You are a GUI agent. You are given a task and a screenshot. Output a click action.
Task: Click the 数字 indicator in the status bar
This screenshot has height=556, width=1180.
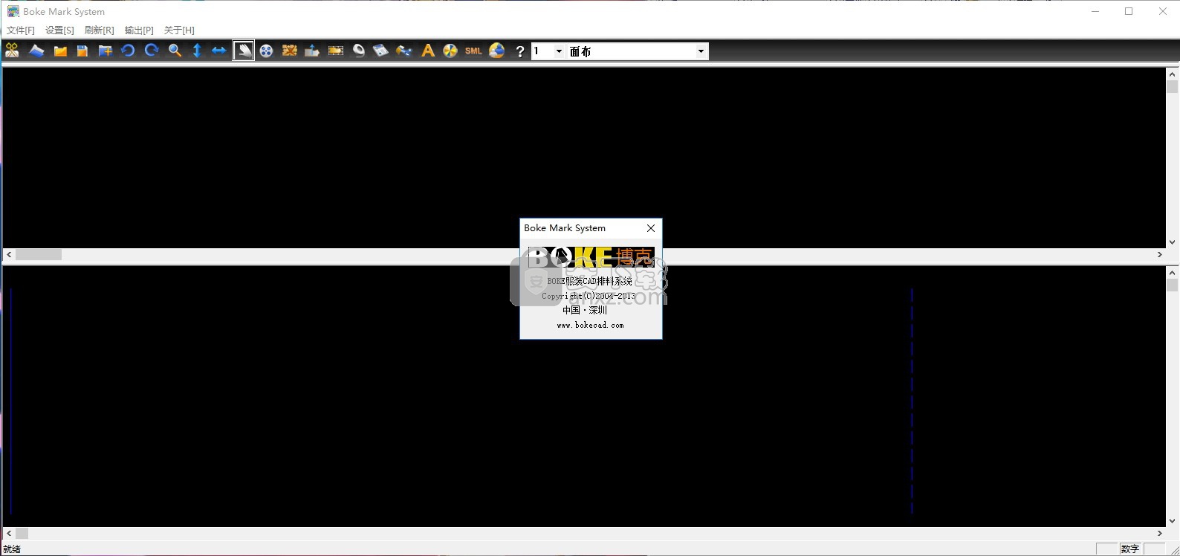tap(1130, 549)
